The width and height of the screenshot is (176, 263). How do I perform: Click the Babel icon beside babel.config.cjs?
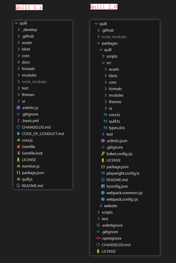[x=103, y=154]
